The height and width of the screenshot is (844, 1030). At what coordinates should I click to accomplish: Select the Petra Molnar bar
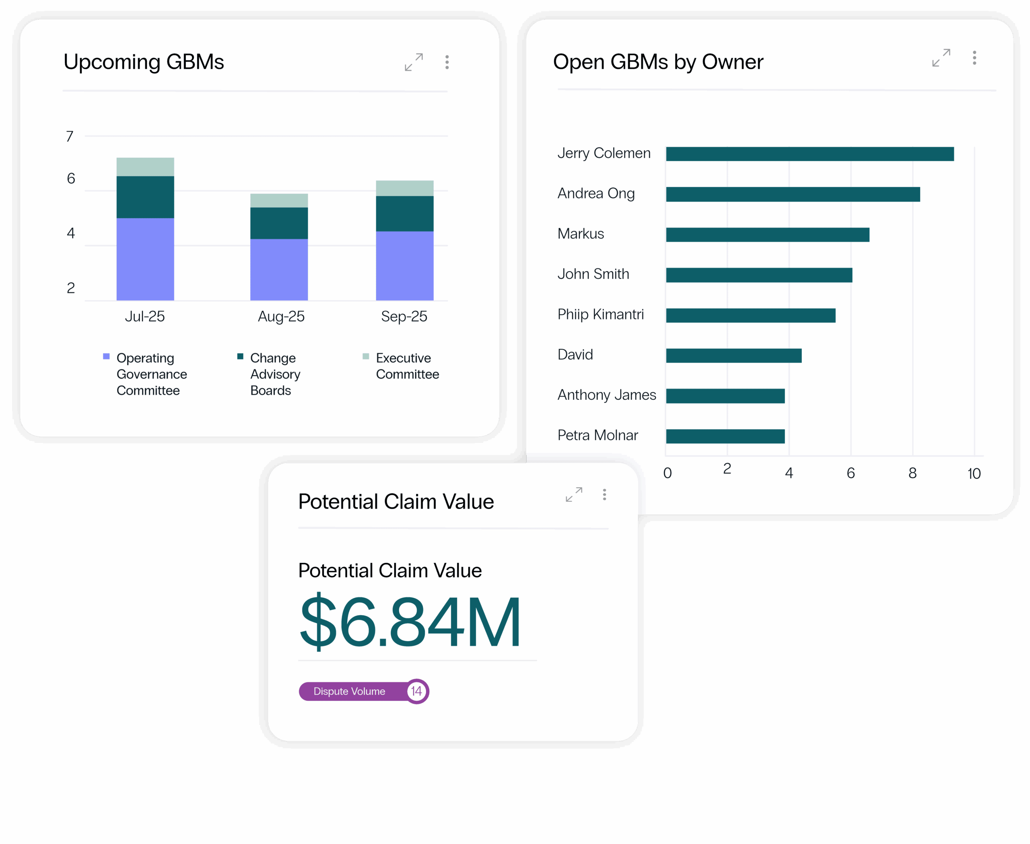(x=725, y=436)
